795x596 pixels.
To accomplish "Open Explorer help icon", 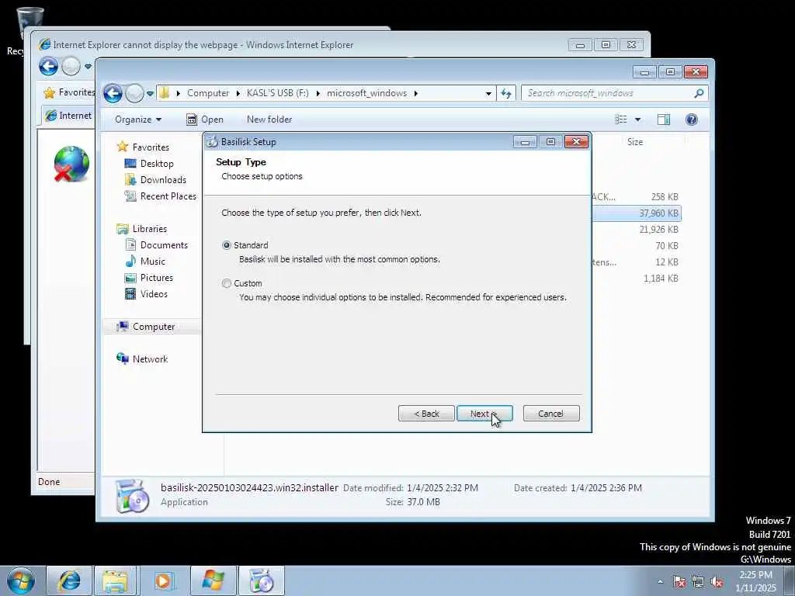I will pyautogui.click(x=692, y=120).
